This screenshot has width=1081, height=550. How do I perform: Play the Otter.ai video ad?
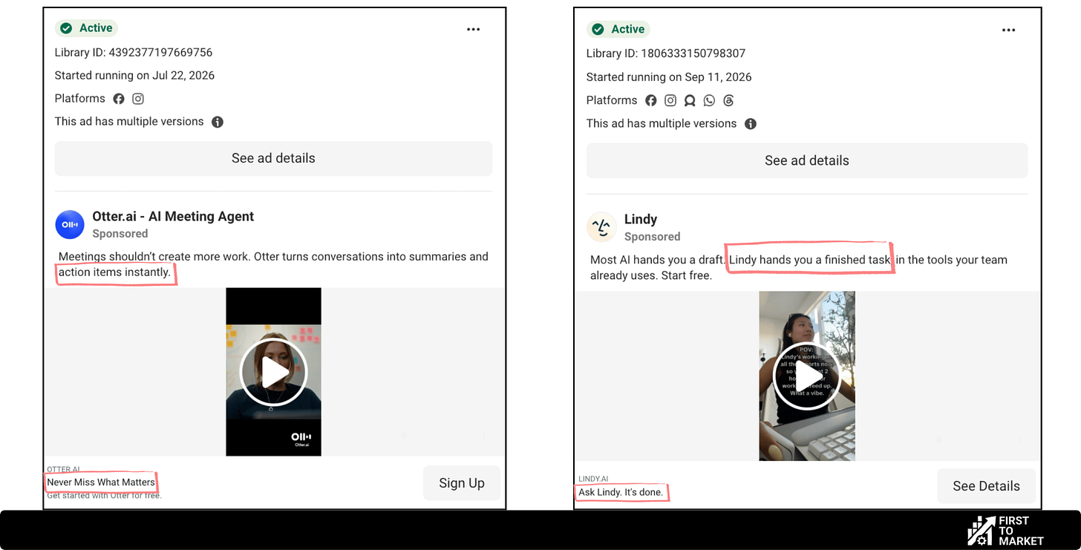tap(274, 373)
